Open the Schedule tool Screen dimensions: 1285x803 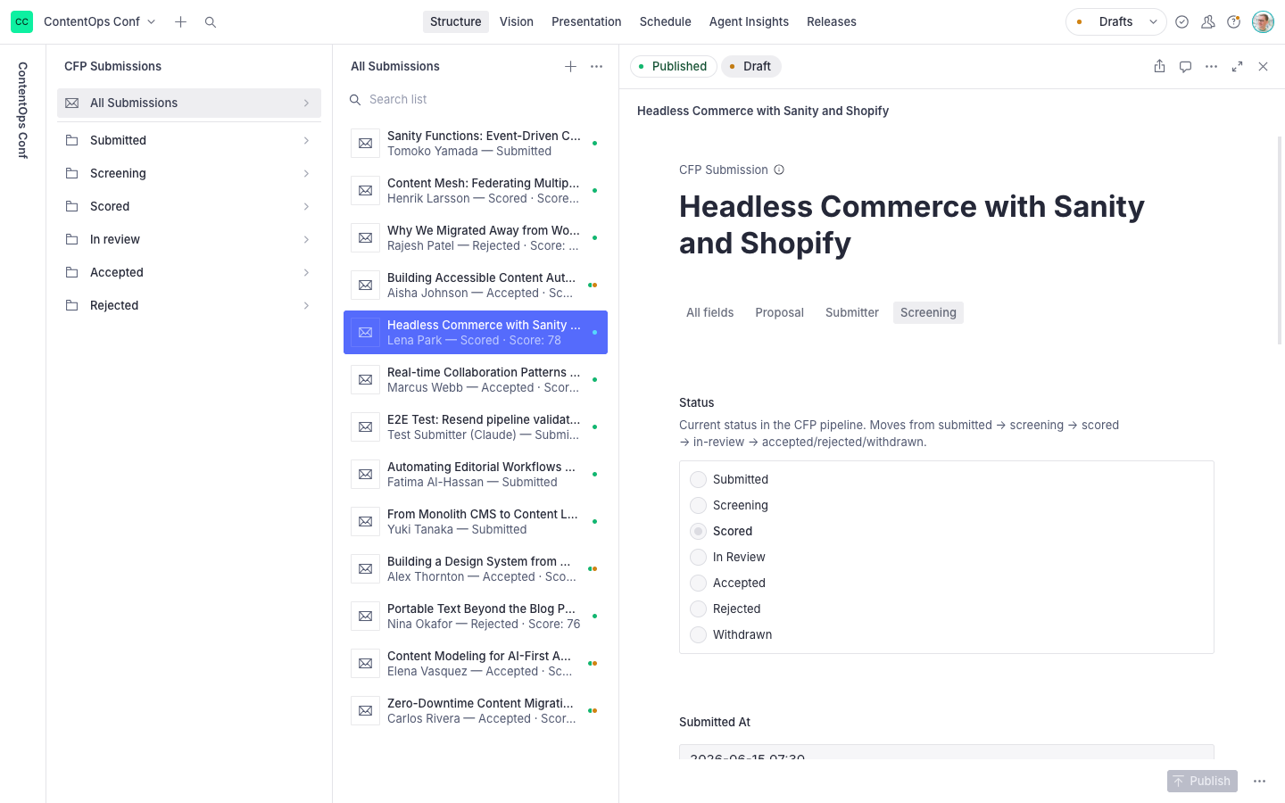click(665, 21)
